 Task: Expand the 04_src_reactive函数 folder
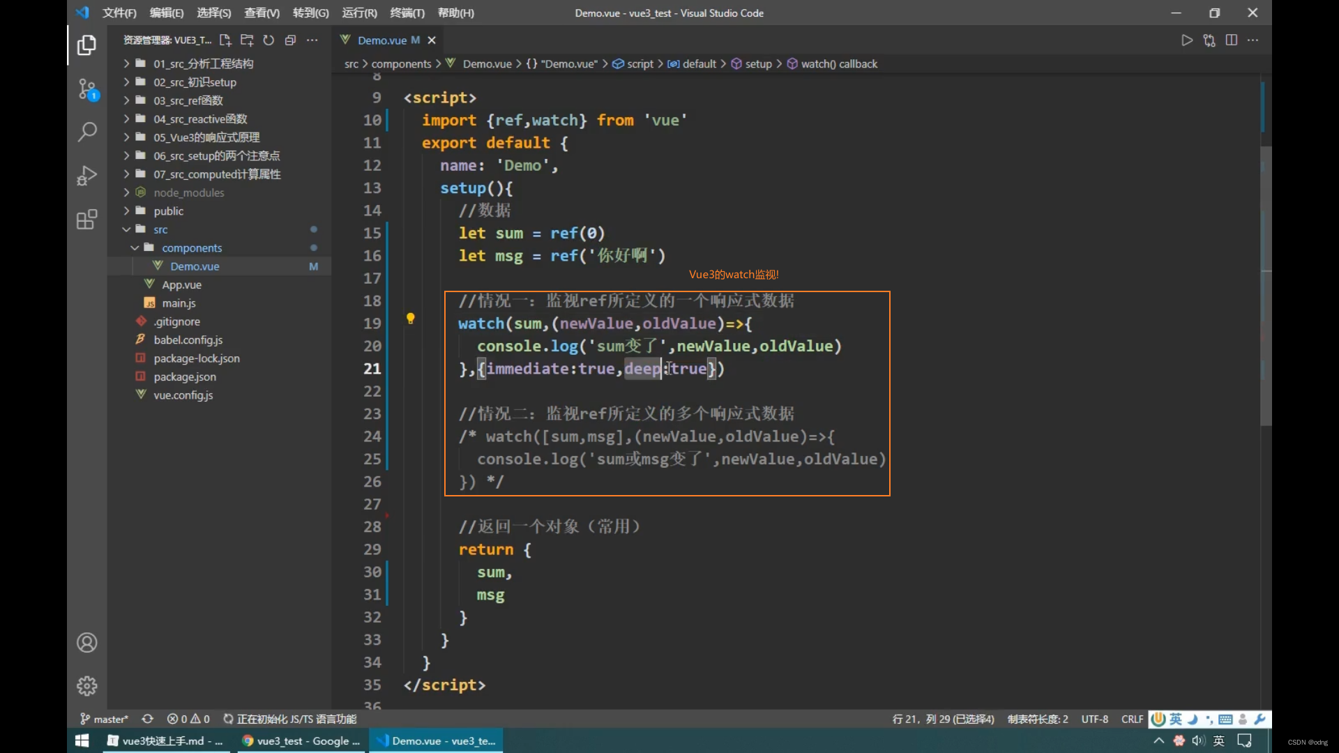click(x=219, y=119)
